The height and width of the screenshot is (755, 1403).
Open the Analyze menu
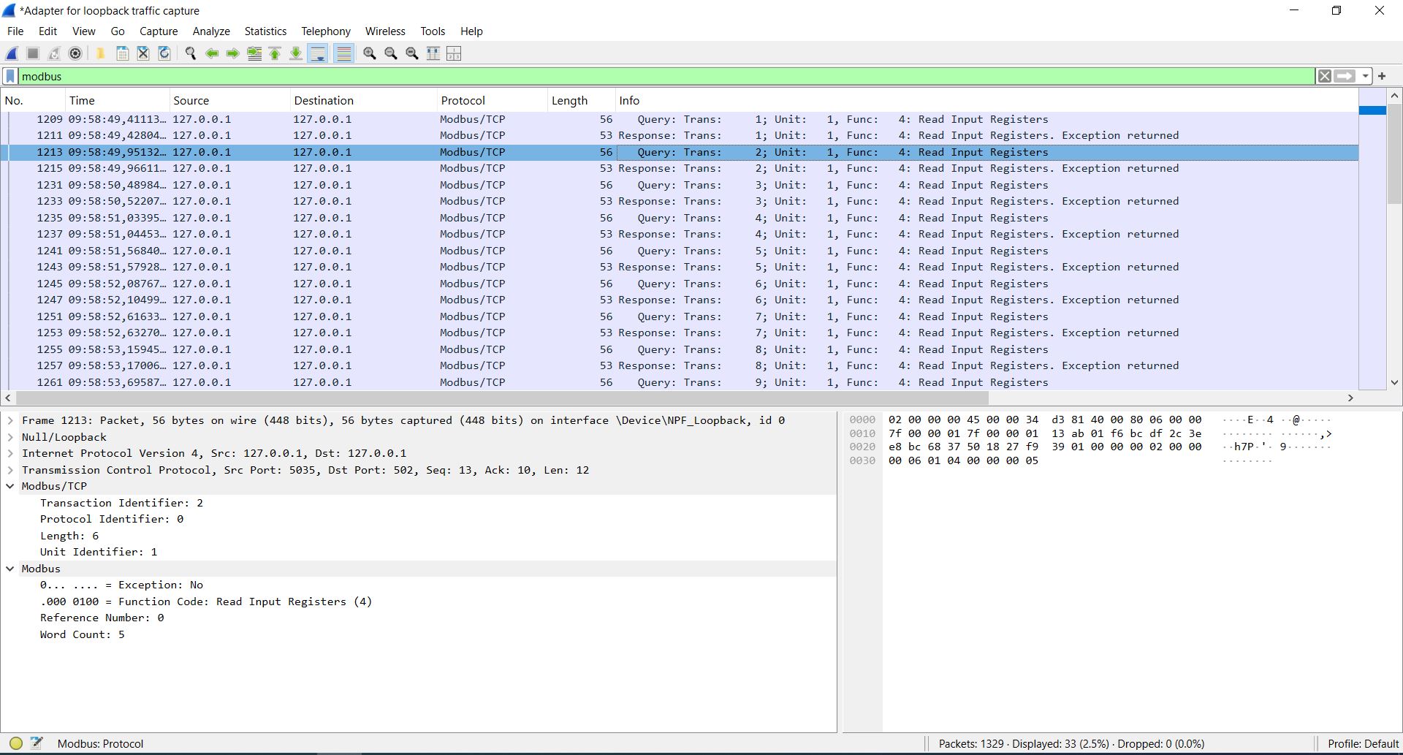[x=211, y=31]
